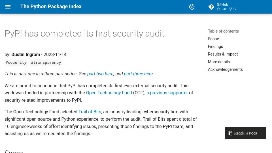The width and height of the screenshot is (272, 153).
Task: Select the #transparency tag
Action: click(46, 62)
